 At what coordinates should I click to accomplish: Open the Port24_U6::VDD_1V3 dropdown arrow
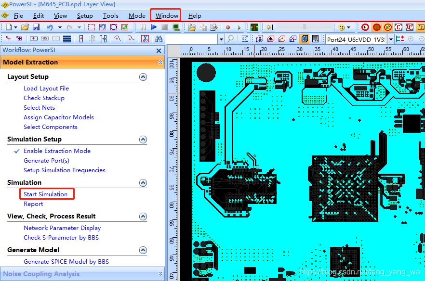(x=391, y=39)
